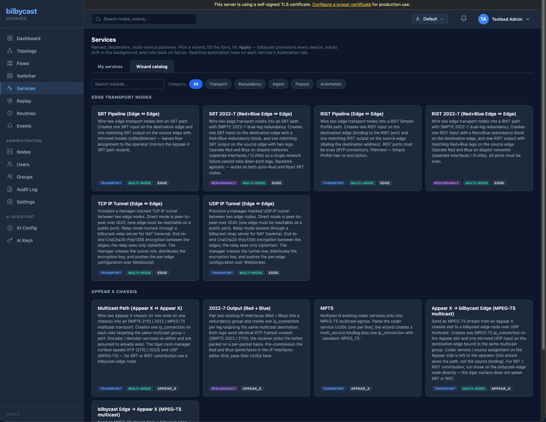Click the Services pulse icon
The height and width of the screenshot is (422, 546).
pos(10,88)
